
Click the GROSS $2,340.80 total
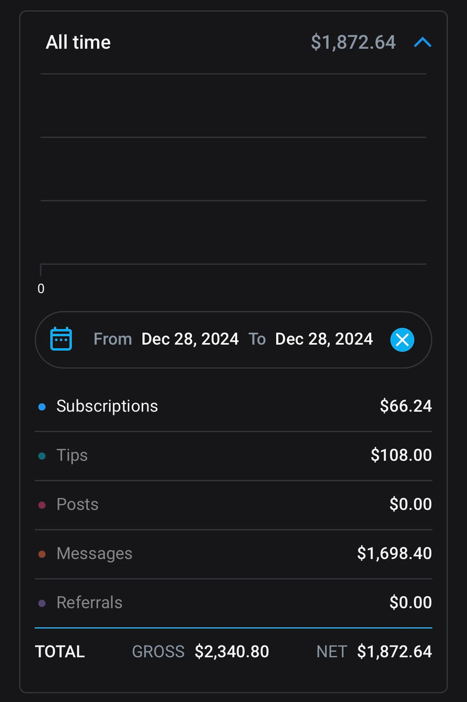pos(231,652)
